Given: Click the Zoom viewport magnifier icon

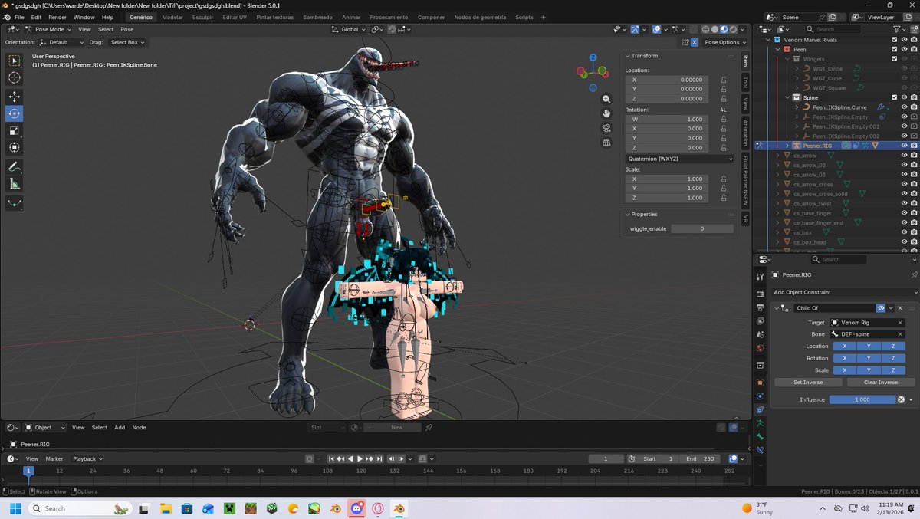Looking at the screenshot, I should (606, 100).
